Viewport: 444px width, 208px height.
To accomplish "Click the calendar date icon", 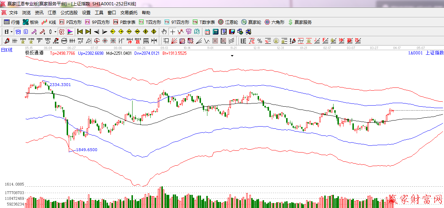I will click(x=207, y=32).
